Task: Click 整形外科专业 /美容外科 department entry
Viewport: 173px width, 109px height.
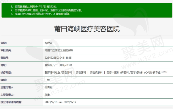Action: click(58, 72)
